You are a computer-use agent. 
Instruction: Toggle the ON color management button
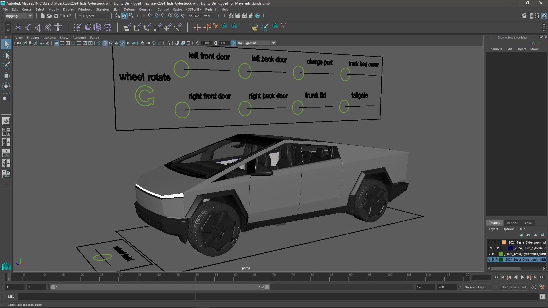[233, 43]
